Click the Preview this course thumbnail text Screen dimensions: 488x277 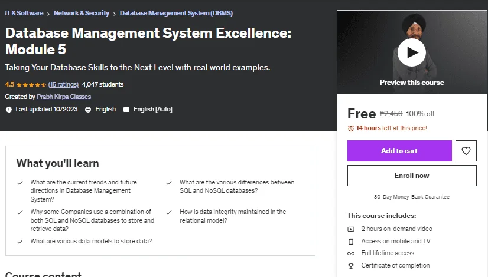412,83
